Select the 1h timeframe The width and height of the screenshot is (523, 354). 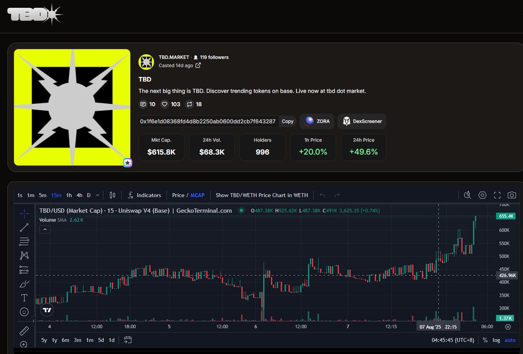click(x=69, y=195)
